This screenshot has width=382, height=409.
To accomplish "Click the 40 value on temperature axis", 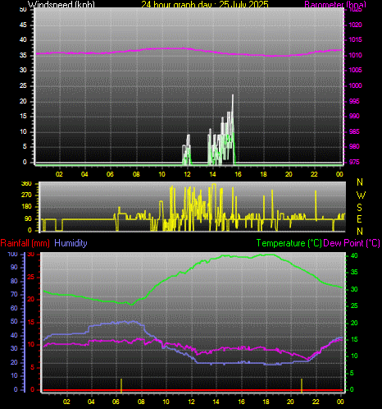I will click(354, 255).
